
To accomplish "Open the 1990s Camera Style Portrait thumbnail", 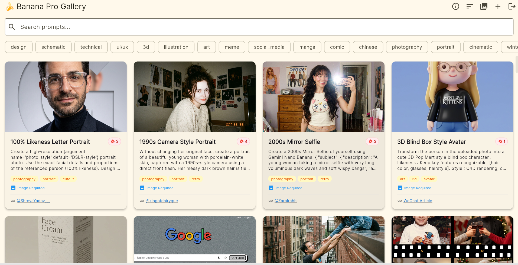I will pos(195,97).
